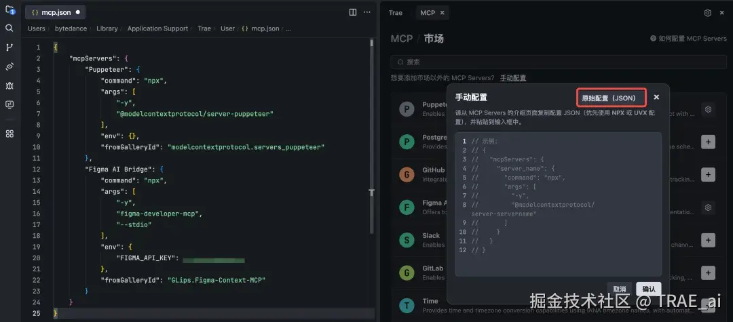Click the "mcpServers" key on line 2
This screenshot has height=322, width=733.
click(x=92, y=58)
